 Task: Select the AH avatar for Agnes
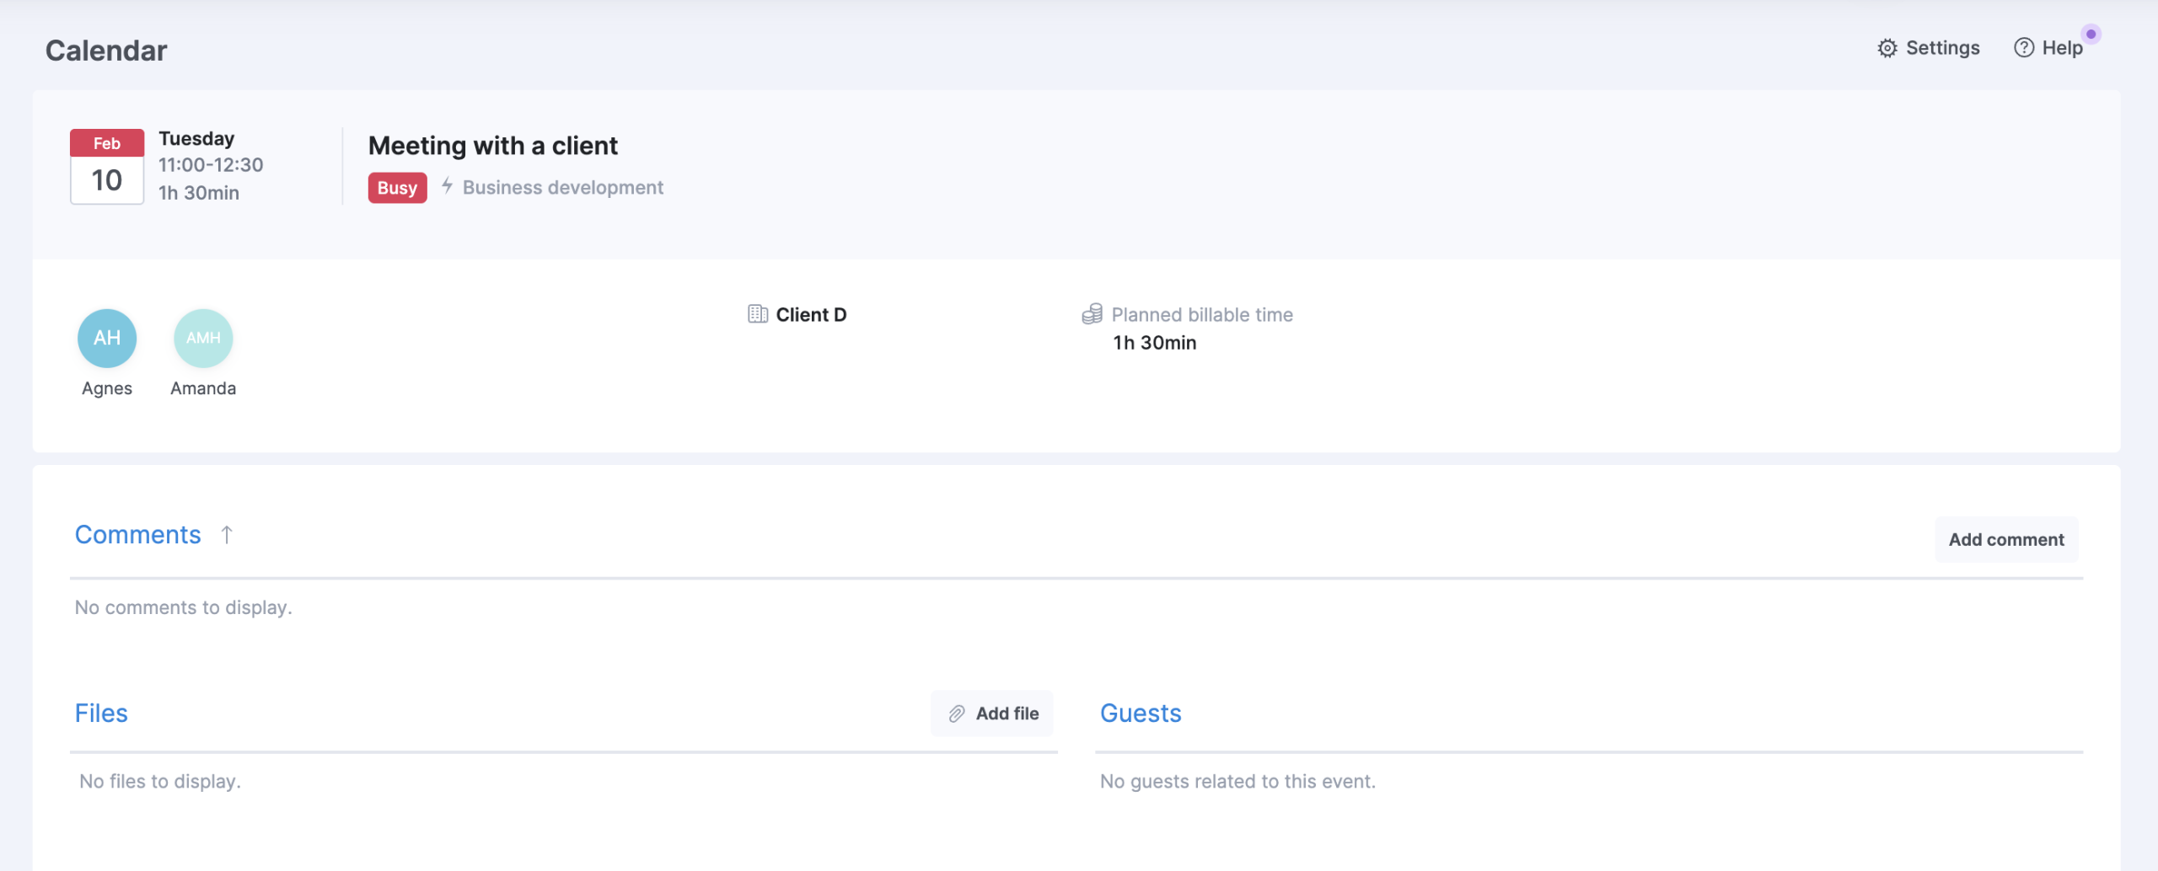coord(107,338)
